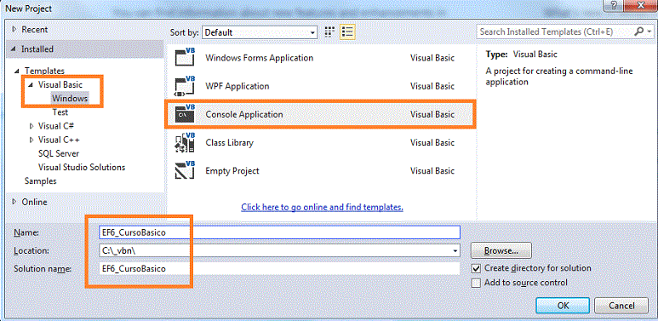Select the Windows Forms Application template icon
Screen dimensions: 658x321
click(185, 58)
